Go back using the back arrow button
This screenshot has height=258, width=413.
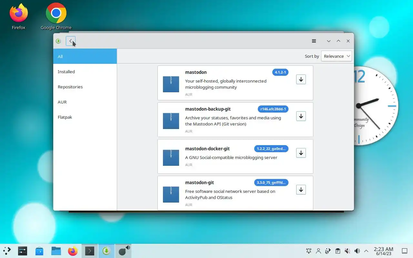(71, 41)
